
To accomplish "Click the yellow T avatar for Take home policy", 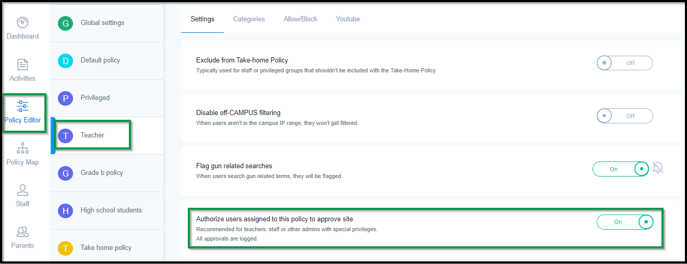I will coord(65,248).
